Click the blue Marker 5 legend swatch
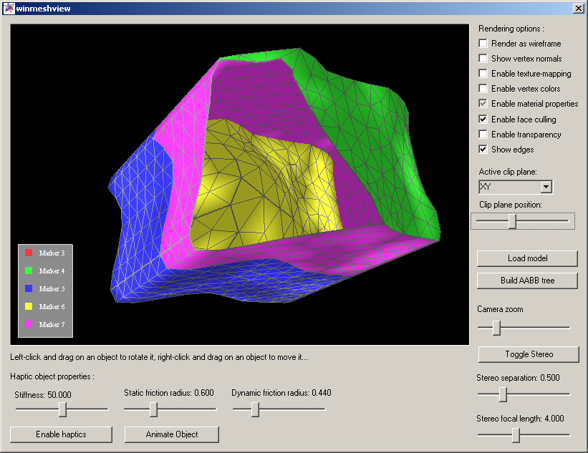Viewport: 588px width, 453px height. coord(29,288)
